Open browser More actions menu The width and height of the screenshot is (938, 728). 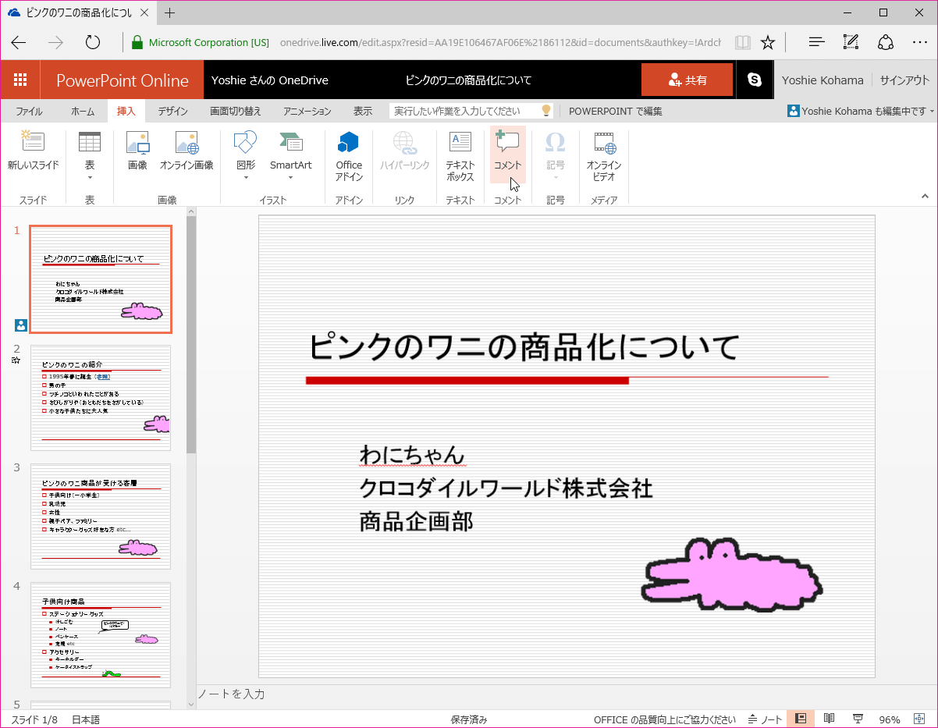pyautogui.click(x=920, y=42)
